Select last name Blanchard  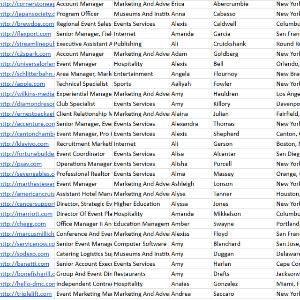click(x=243, y=244)
